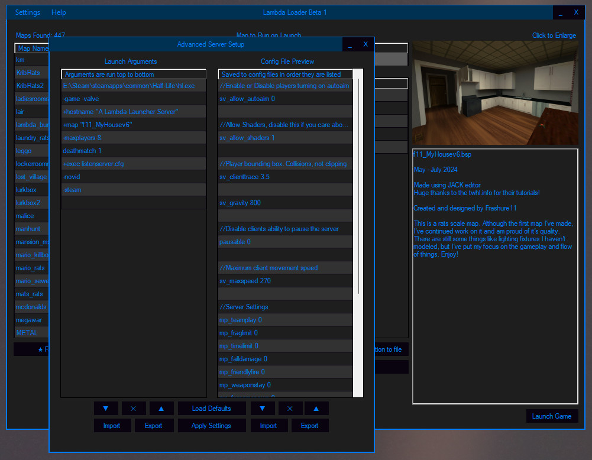Import launch arguments from file
The width and height of the screenshot is (592, 460).
112,425
